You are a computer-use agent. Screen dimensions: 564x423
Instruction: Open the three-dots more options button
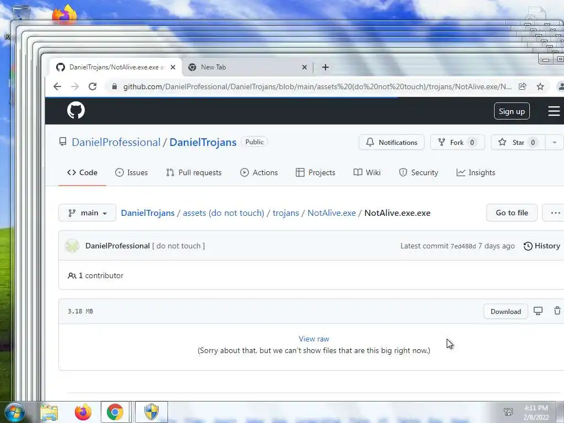[x=555, y=213]
